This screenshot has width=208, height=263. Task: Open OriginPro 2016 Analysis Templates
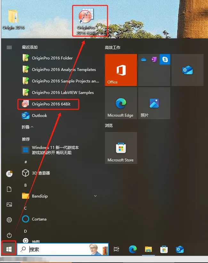(59, 69)
